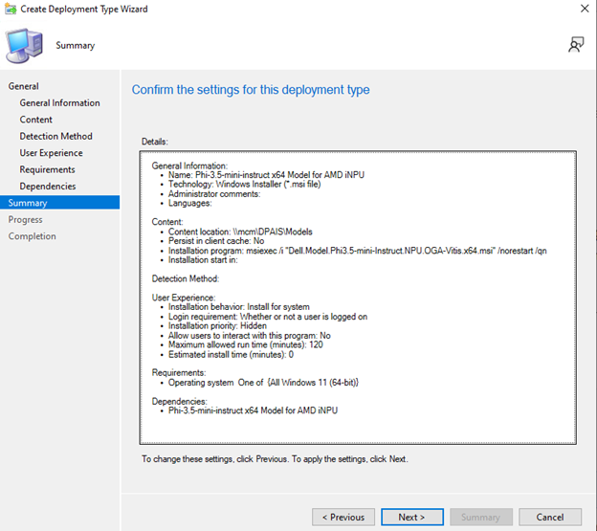Click the feedback icon in the header
The height and width of the screenshot is (531, 597).
coord(576,44)
